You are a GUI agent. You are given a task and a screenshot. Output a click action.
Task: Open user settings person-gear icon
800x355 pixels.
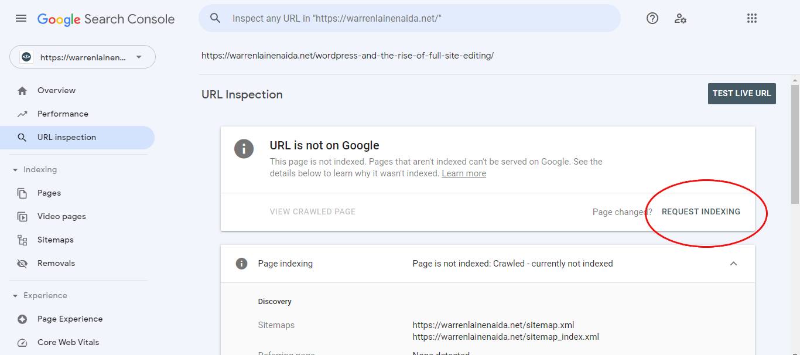[x=680, y=18]
